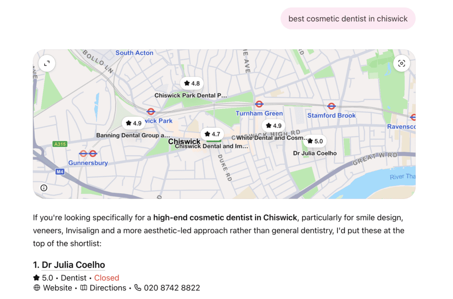The image size is (453, 299).
Task: Select the 4.9 pin for White Dental
Action: 273,126
